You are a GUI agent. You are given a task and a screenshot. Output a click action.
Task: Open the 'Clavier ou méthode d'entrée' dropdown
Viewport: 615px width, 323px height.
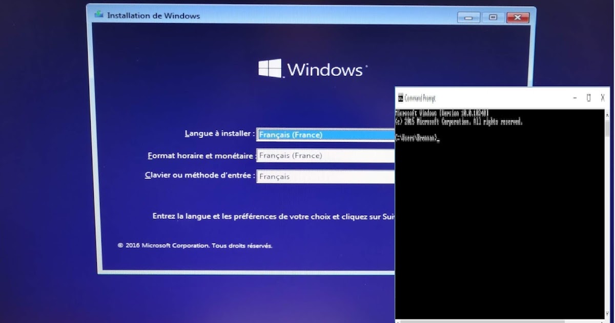325,176
